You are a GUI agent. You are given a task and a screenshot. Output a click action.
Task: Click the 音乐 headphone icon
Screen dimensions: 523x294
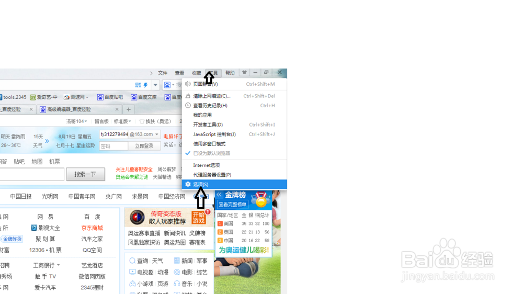pyautogui.click(x=177, y=284)
